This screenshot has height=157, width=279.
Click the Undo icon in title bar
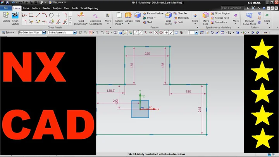coord(13,2)
